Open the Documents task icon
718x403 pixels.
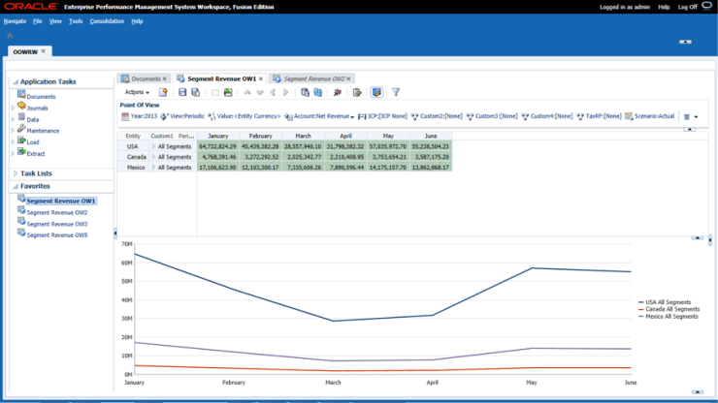click(21, 96)
